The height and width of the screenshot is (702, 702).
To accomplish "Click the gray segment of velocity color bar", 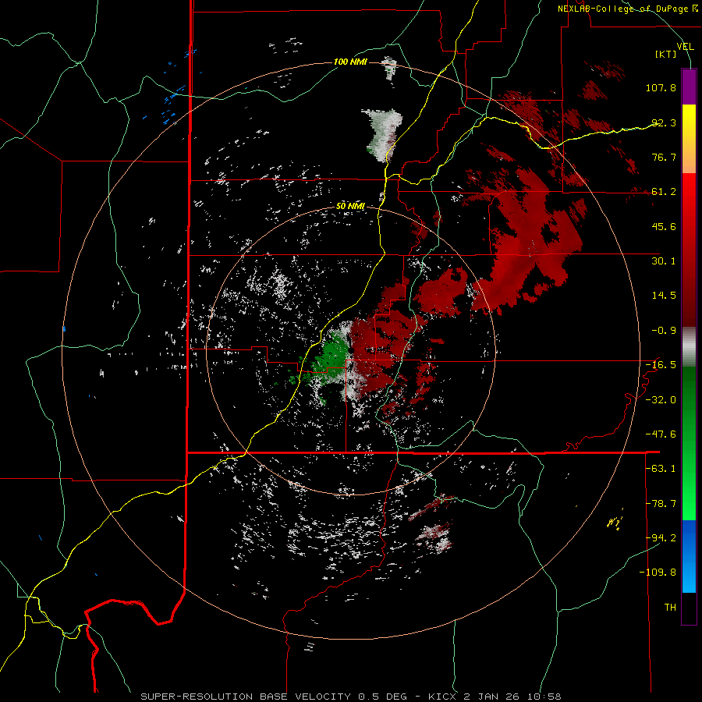I will [689, 346].
